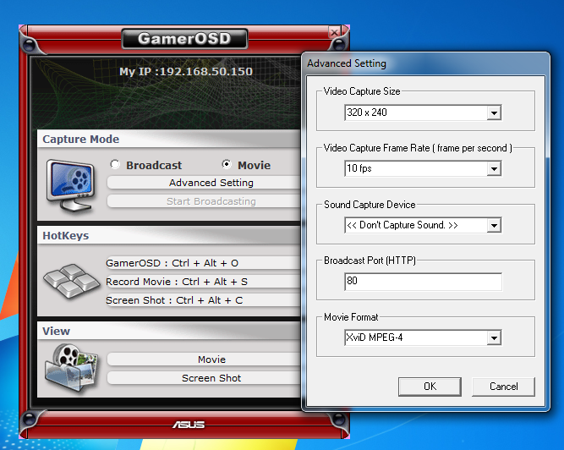
Task: Select the Movie radio button
Action: [227, 164]
